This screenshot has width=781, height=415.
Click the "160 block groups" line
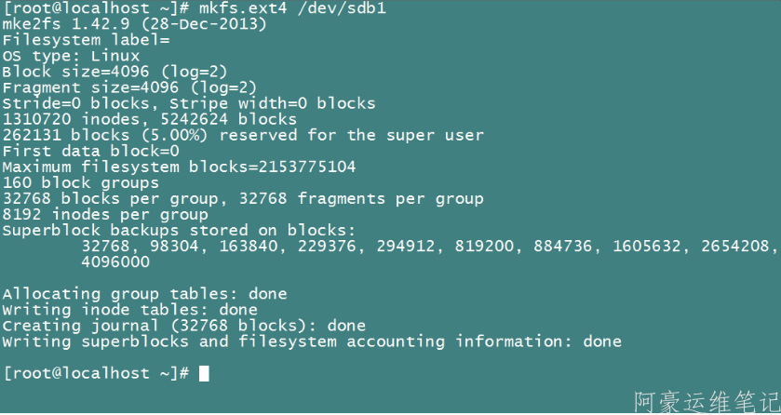point(80,182)
